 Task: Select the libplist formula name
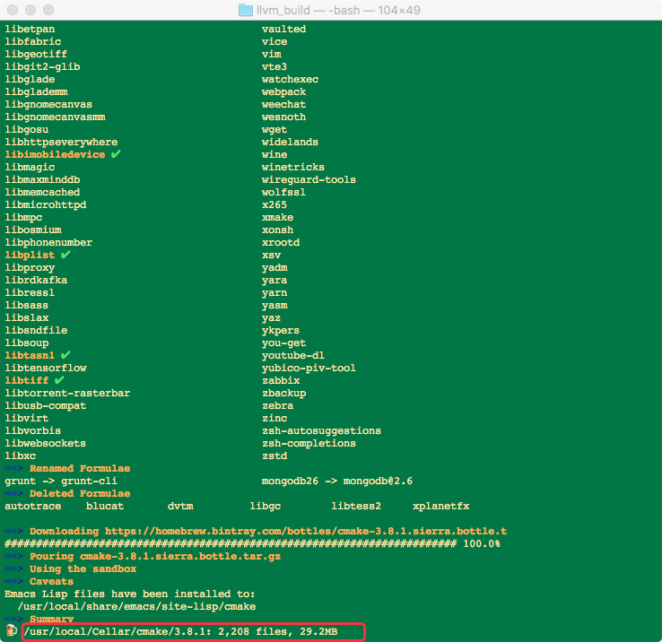point(30,255)
